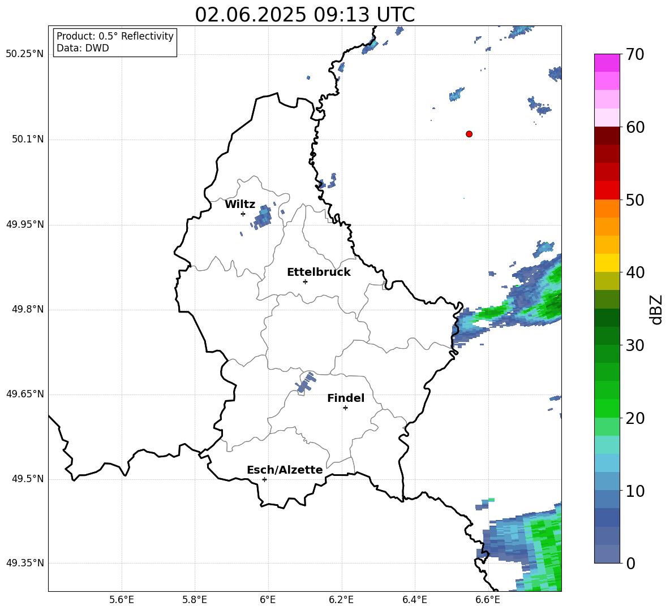
Task: Click the 0 tick label on colorbar
Action: coord(630,563)
